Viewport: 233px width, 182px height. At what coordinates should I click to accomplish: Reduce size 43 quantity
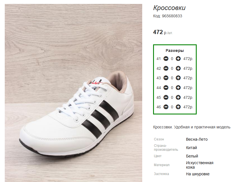tap(166, 78)
